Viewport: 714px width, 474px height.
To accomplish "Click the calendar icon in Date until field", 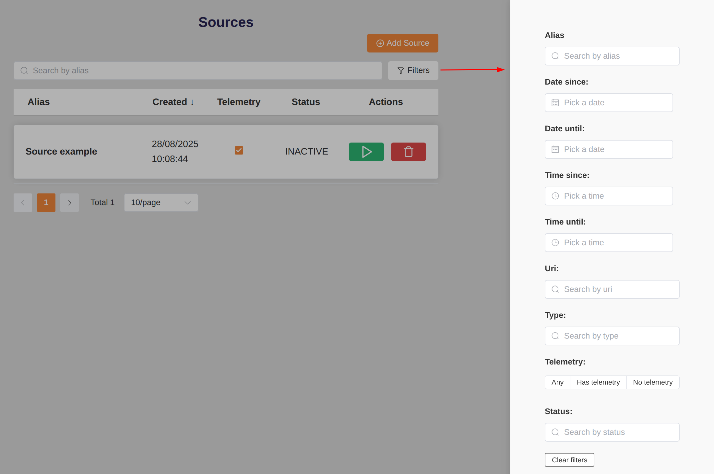I will click(x=555, y=149).
